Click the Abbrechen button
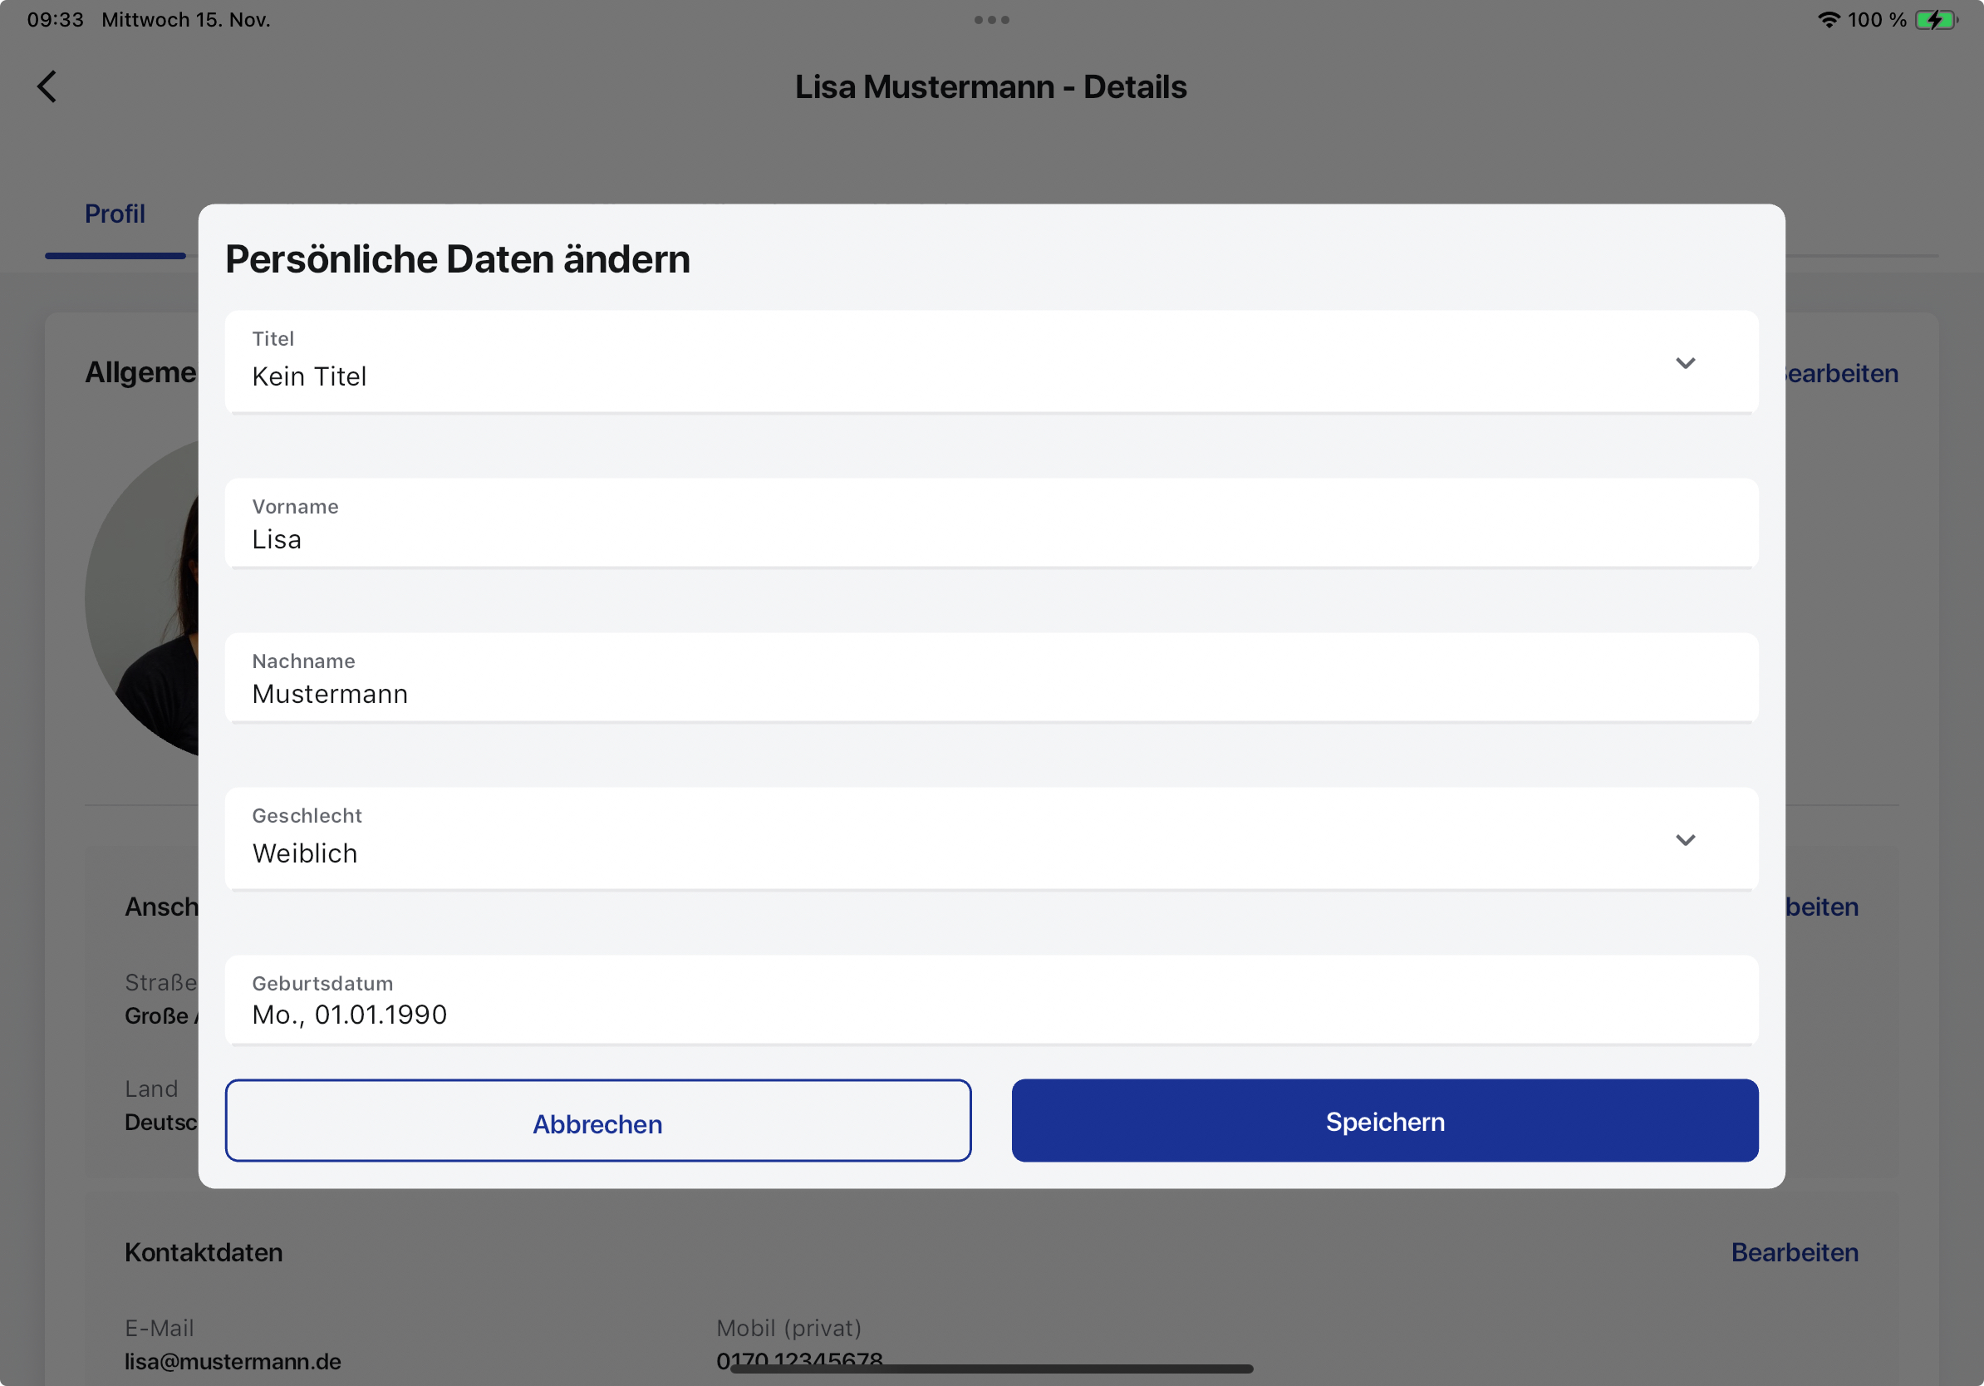Screen dimensions: 1984x1386 [x=598, y=1121]
